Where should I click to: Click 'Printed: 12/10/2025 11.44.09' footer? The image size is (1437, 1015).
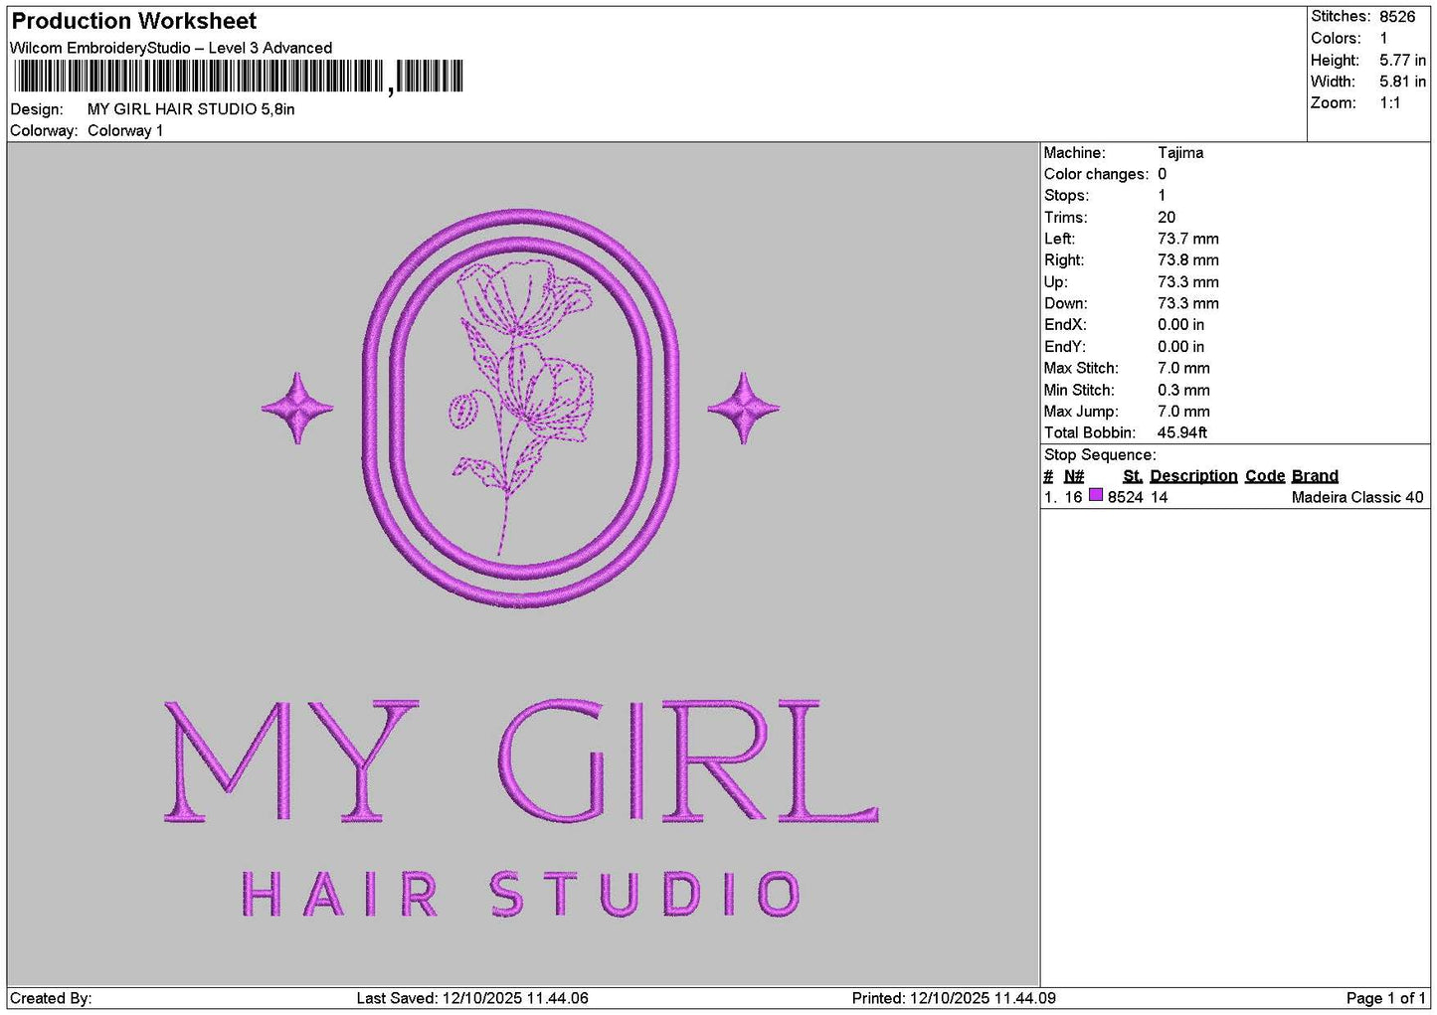coord(954,999)
